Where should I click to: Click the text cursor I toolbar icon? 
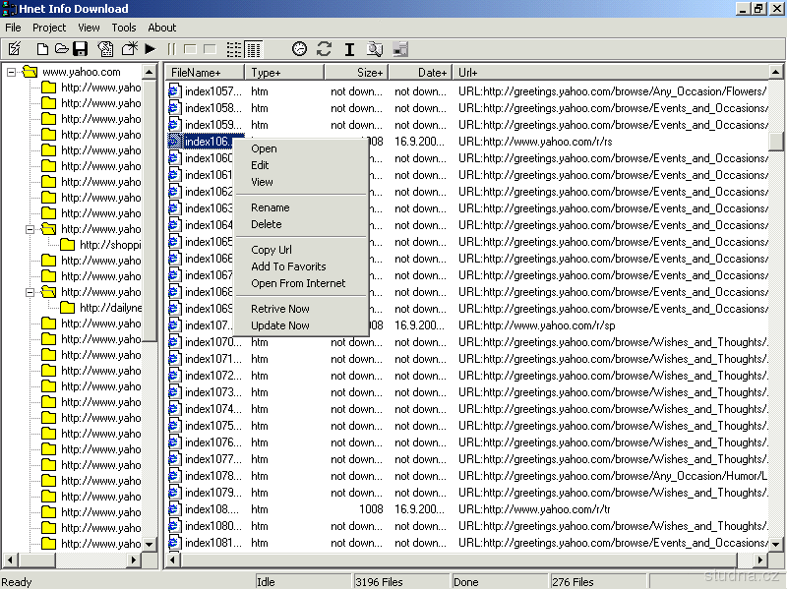pyautogui.click(x=349, y=49)
